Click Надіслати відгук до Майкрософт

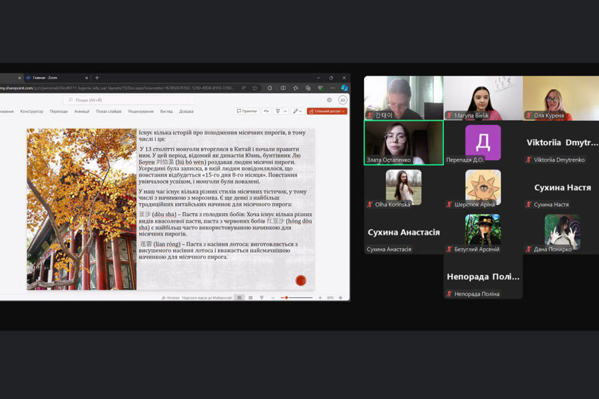[x=207, y=298]
